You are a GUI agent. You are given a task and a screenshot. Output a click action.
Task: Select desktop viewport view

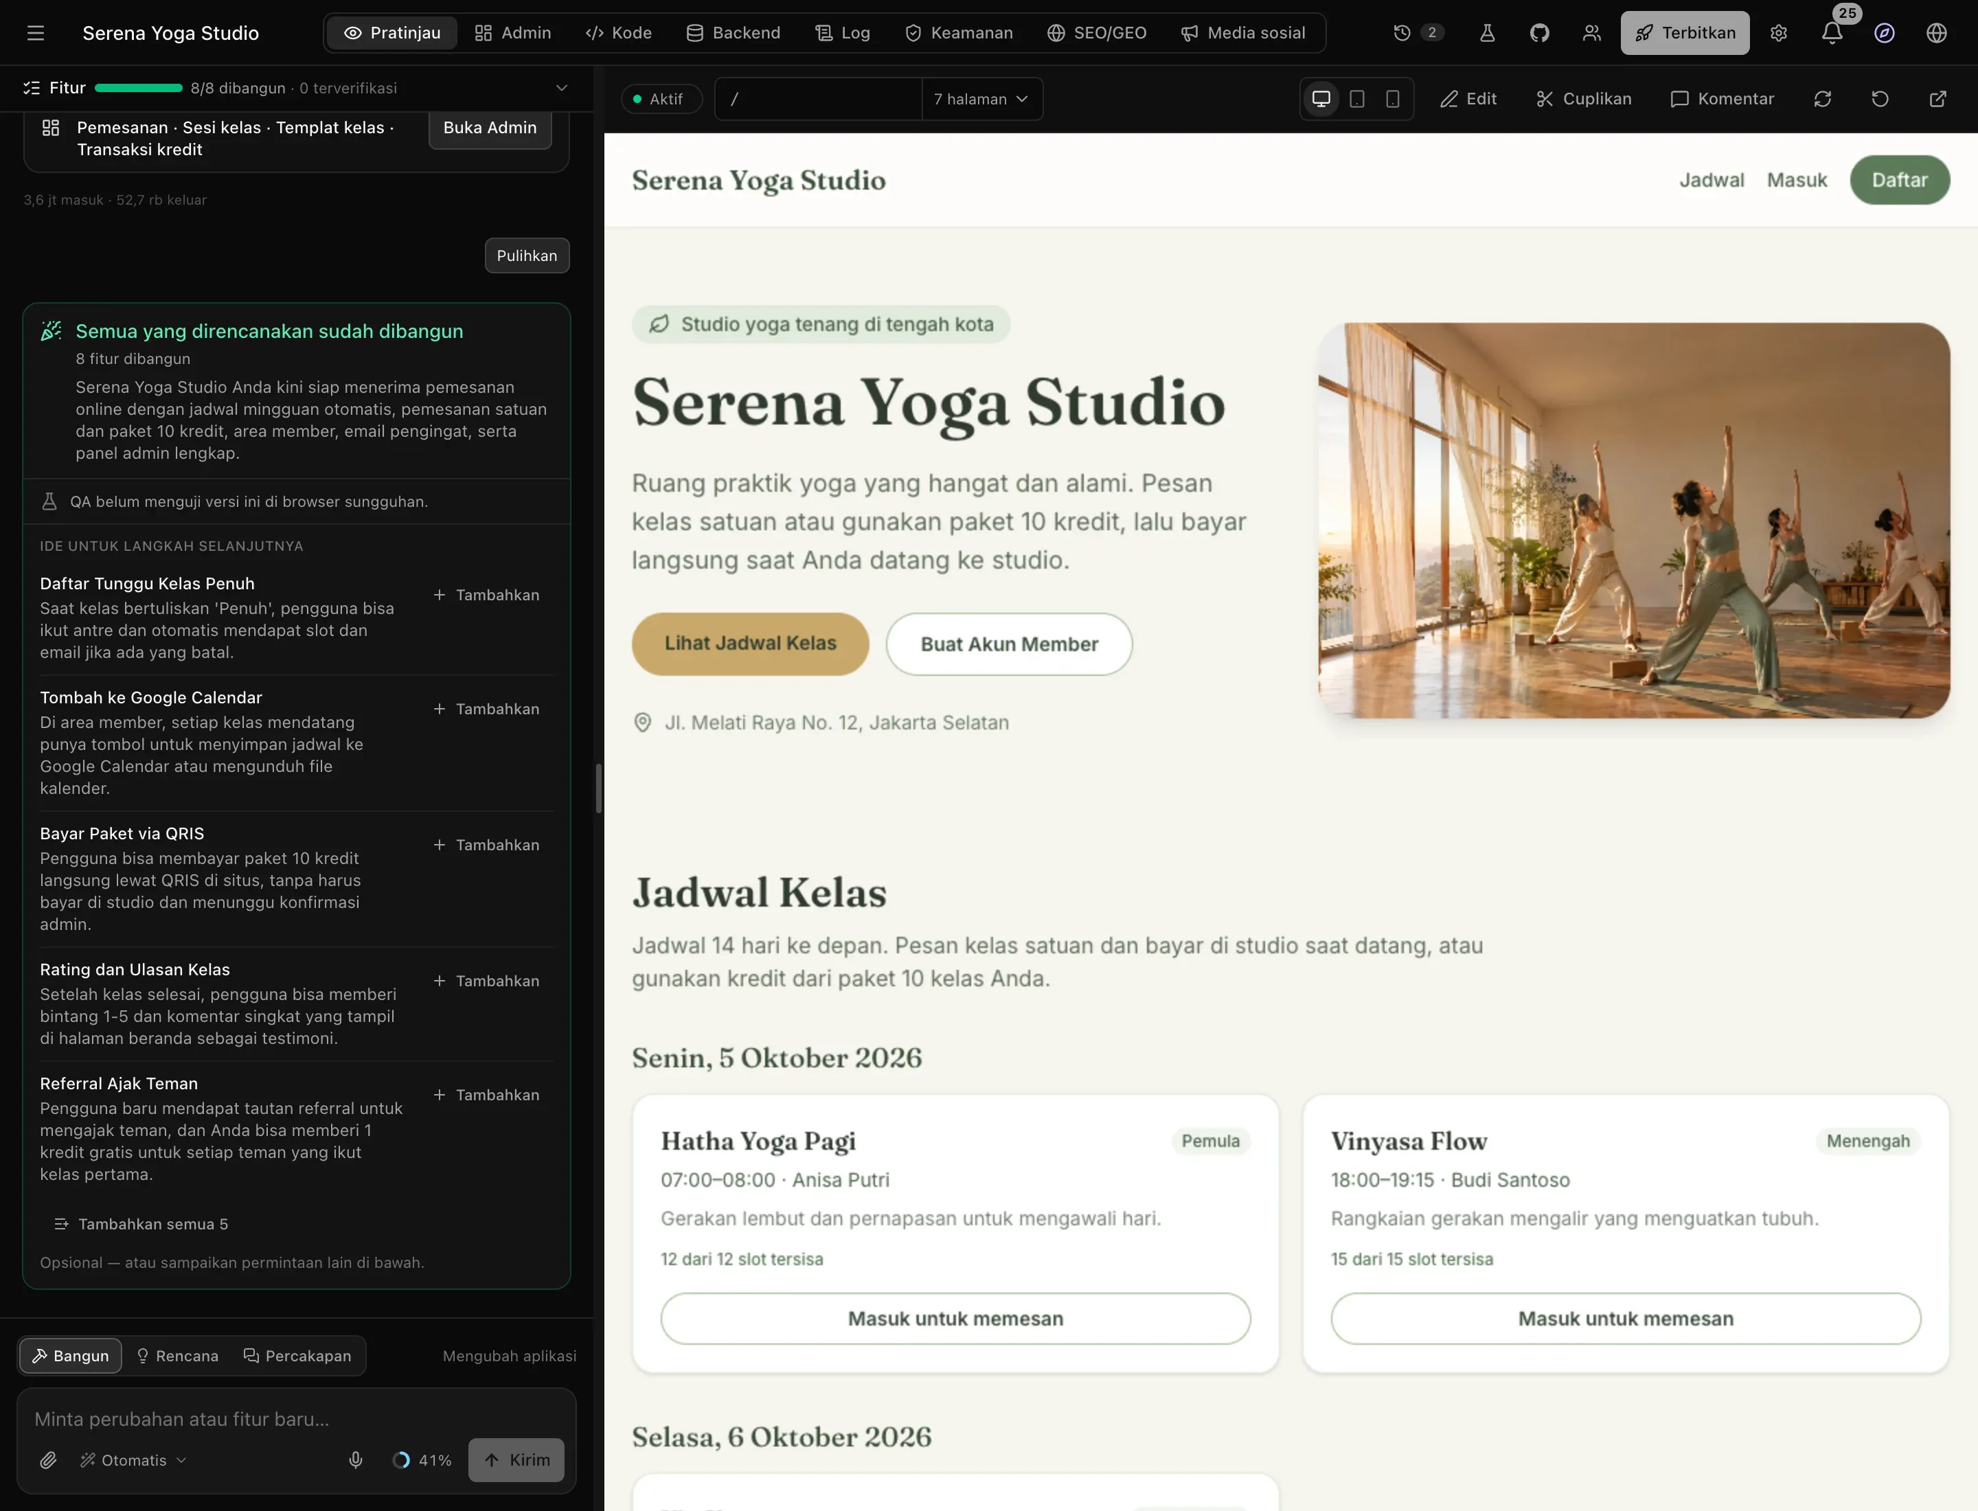[x=1321, y=99]
